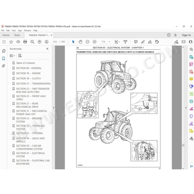Click the Sign In button

coord(186,35)
